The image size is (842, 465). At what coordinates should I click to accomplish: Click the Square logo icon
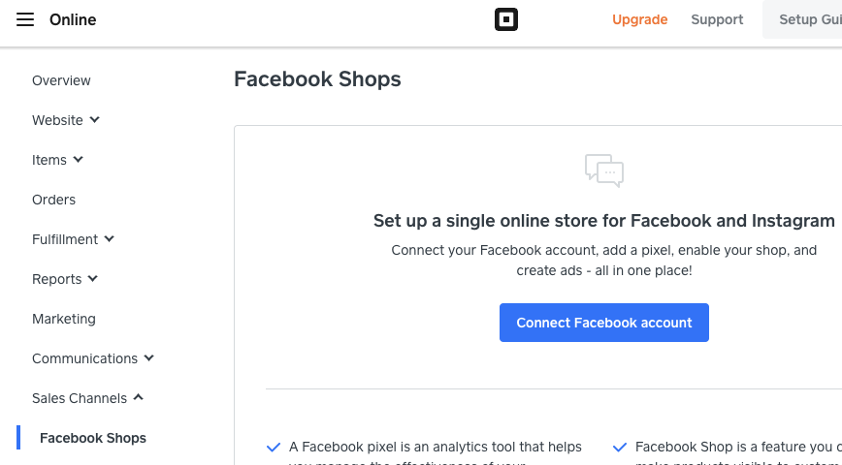coord(506,19)
